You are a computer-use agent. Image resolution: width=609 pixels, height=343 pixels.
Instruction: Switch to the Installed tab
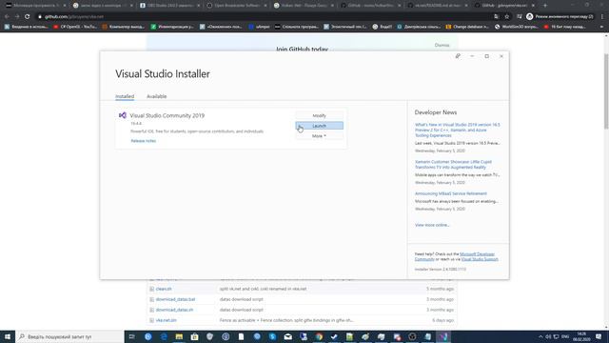125,96
